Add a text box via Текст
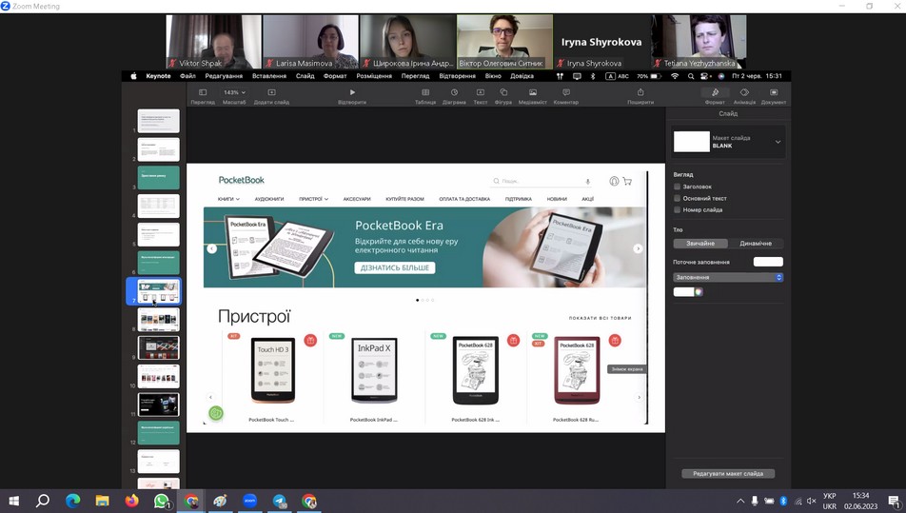This screenshot has width=906, height=513. coord(481,92)
